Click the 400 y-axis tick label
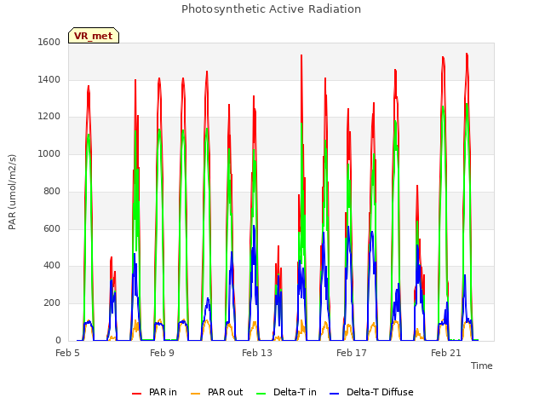The height and width of the screenshot is (409, 545). (52, 266)
